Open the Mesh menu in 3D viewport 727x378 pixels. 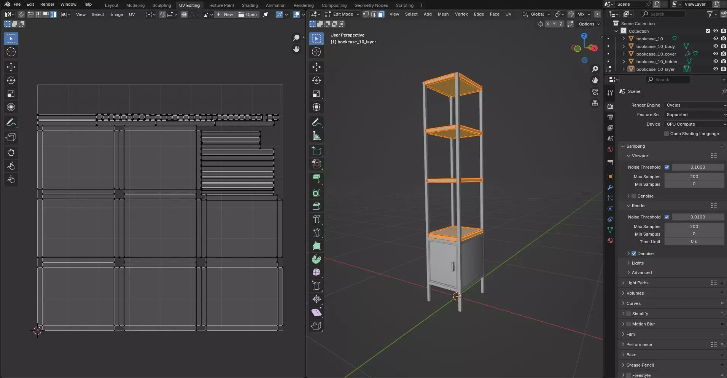443,14
